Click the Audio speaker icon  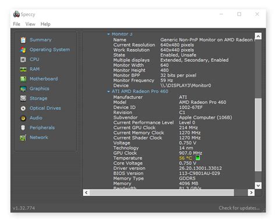23,118
